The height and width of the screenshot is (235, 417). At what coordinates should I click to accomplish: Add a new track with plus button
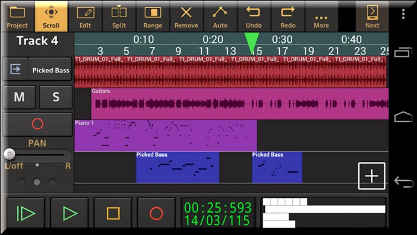(x=371, y=176)
